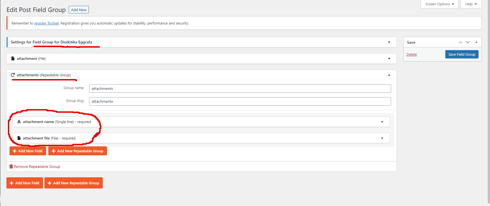Click the Delete link in Save panel
Viewport: 490px width, 206px height.
click(411, 55)
